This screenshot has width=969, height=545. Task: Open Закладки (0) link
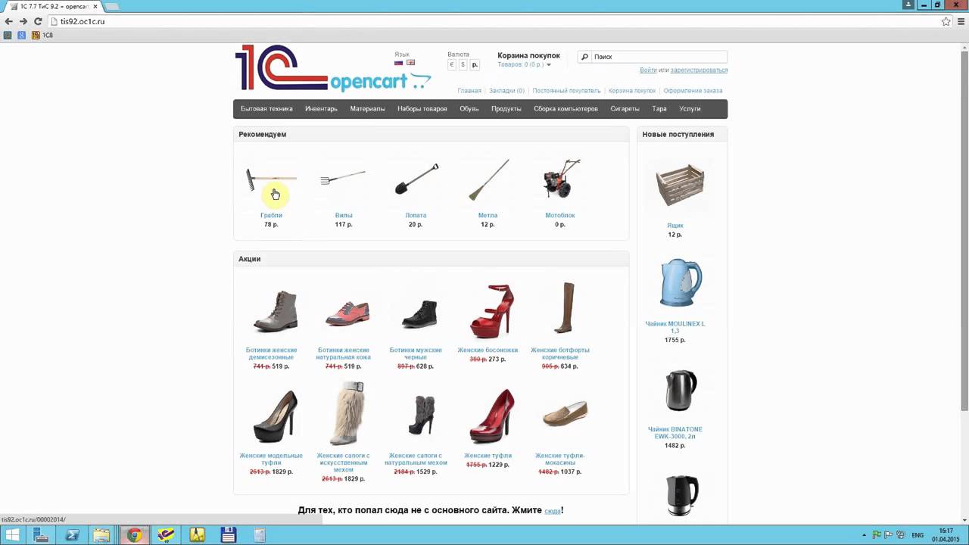pyautogui.click(x=506, y=91)
